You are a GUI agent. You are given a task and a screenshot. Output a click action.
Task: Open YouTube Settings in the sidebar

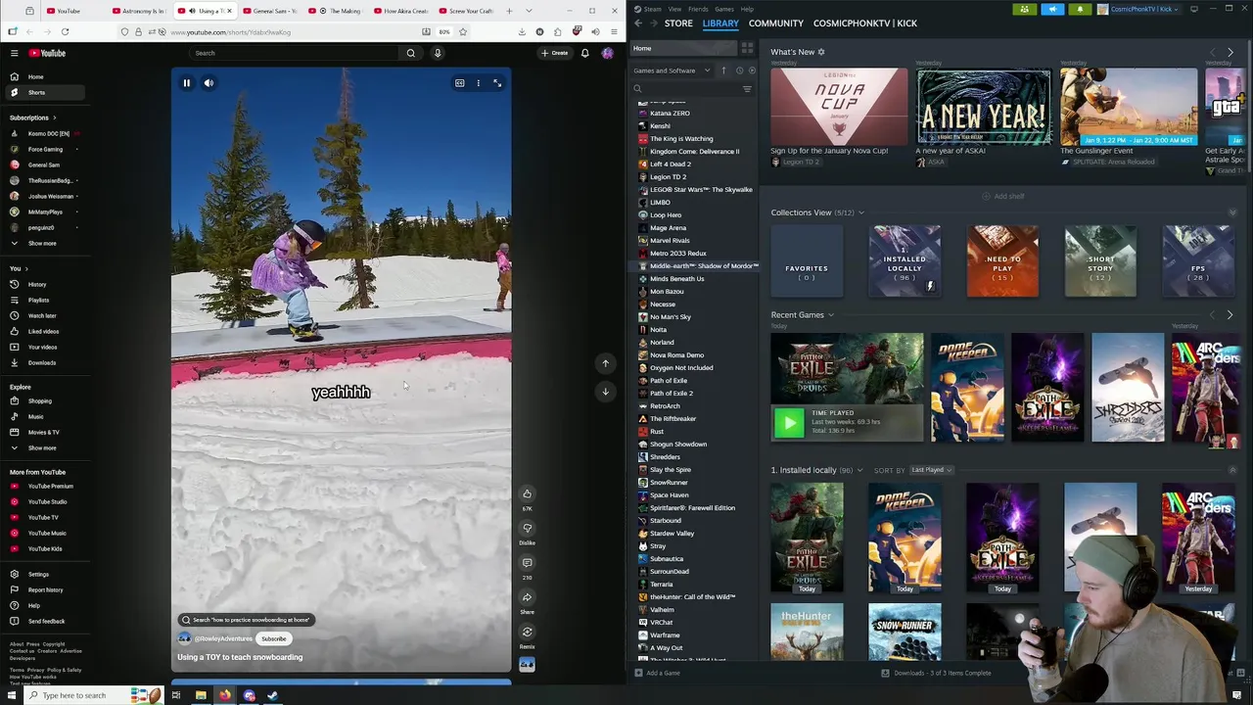tap(38, 574)
